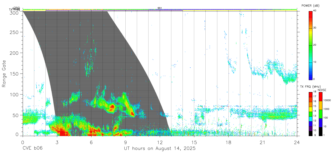This screenshot has width=334, height=154.
Task: Click the 6 tick on UT hours axis
Action: tap(91, 142)
